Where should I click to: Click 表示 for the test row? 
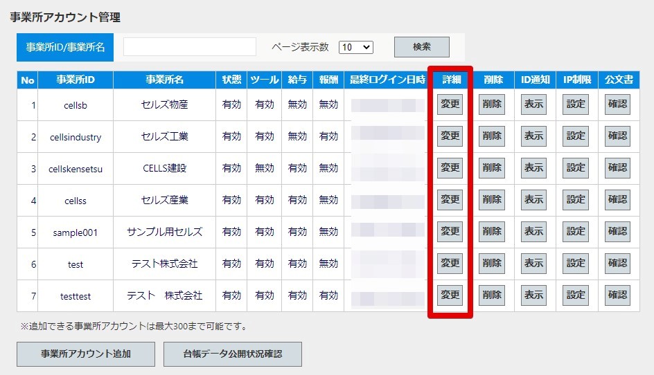(x=533, y=264)
